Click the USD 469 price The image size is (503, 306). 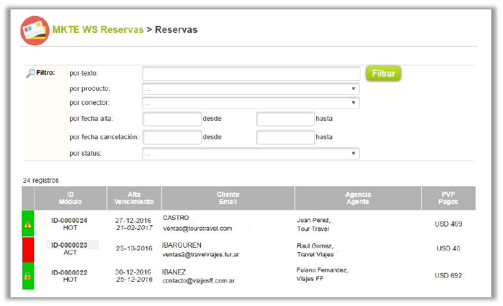tap(448, 224)
